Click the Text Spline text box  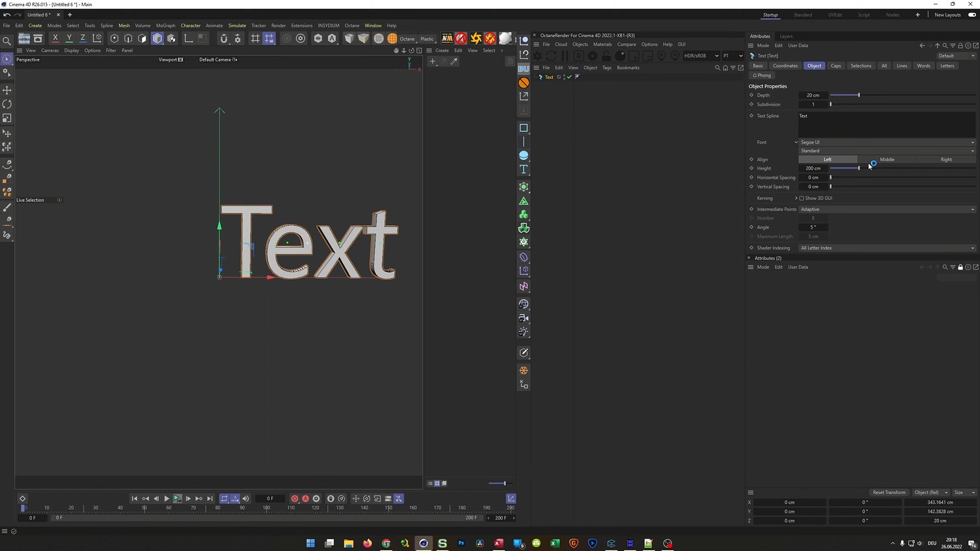click(887, 125)
